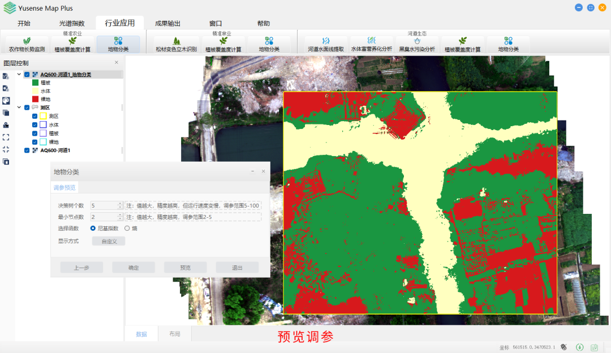Open 松材变色立木识别 pine tree tool

click(x=176, y=45)
